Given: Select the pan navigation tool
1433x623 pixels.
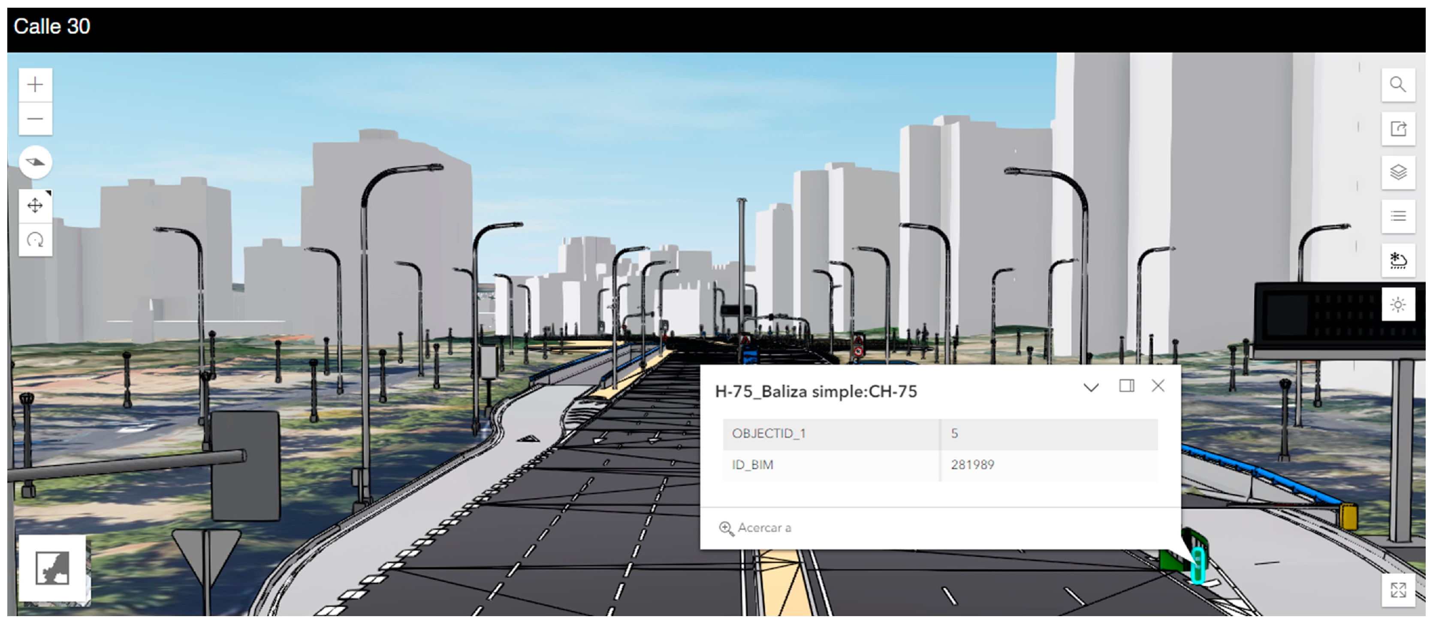Looking at the screenshot, I should tap(35, 206).
